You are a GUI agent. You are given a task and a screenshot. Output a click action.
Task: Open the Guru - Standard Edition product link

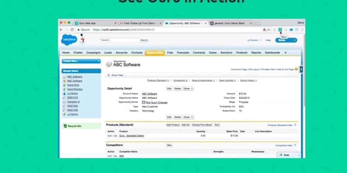tap(132, 135)
